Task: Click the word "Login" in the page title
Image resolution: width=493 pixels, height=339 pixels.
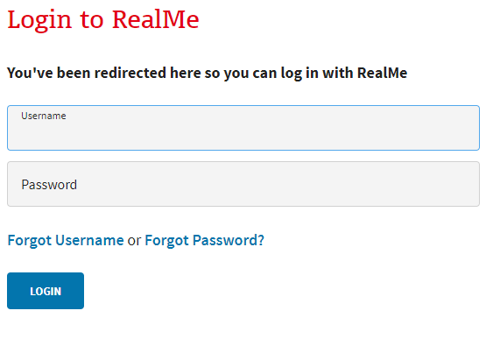Action: 39,21
